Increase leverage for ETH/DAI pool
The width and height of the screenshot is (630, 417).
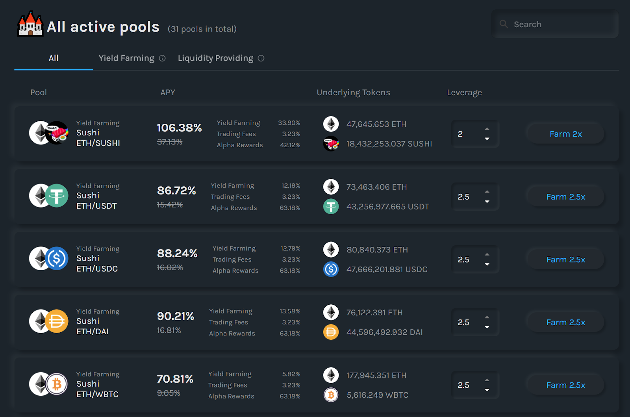coord(487,317)
